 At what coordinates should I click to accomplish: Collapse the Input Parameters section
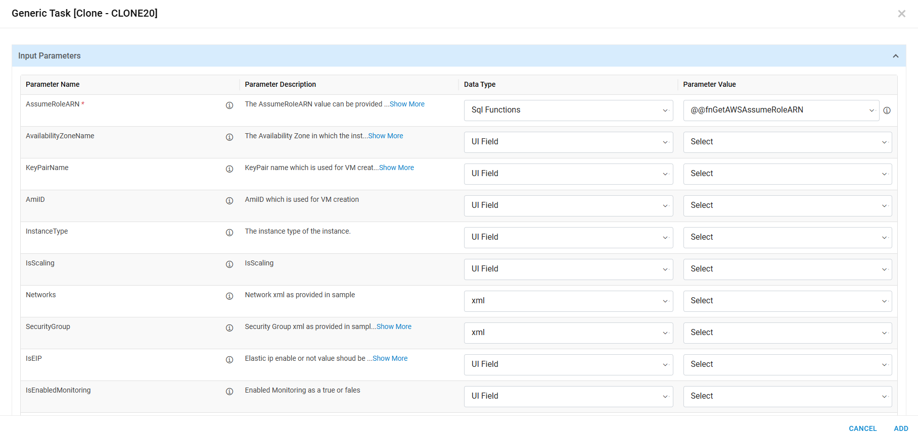tap(895, 56)
